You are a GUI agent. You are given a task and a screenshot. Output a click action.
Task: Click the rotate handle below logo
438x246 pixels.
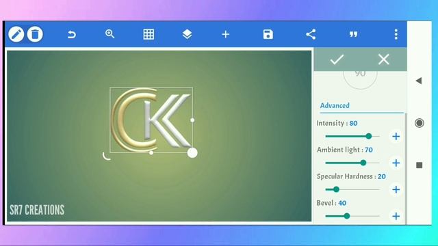107,156
